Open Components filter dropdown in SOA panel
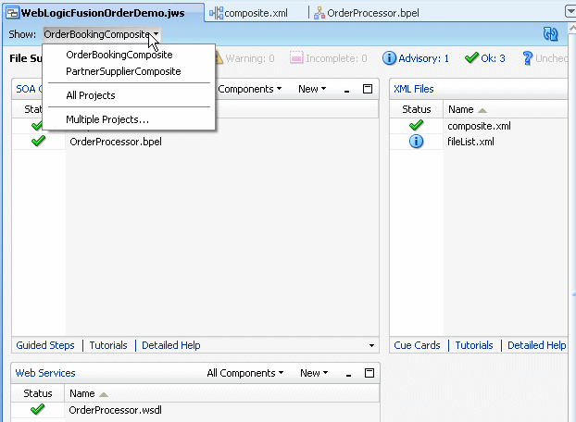The width and height of the screenshot is (576, 422). (x=249, y=89)
